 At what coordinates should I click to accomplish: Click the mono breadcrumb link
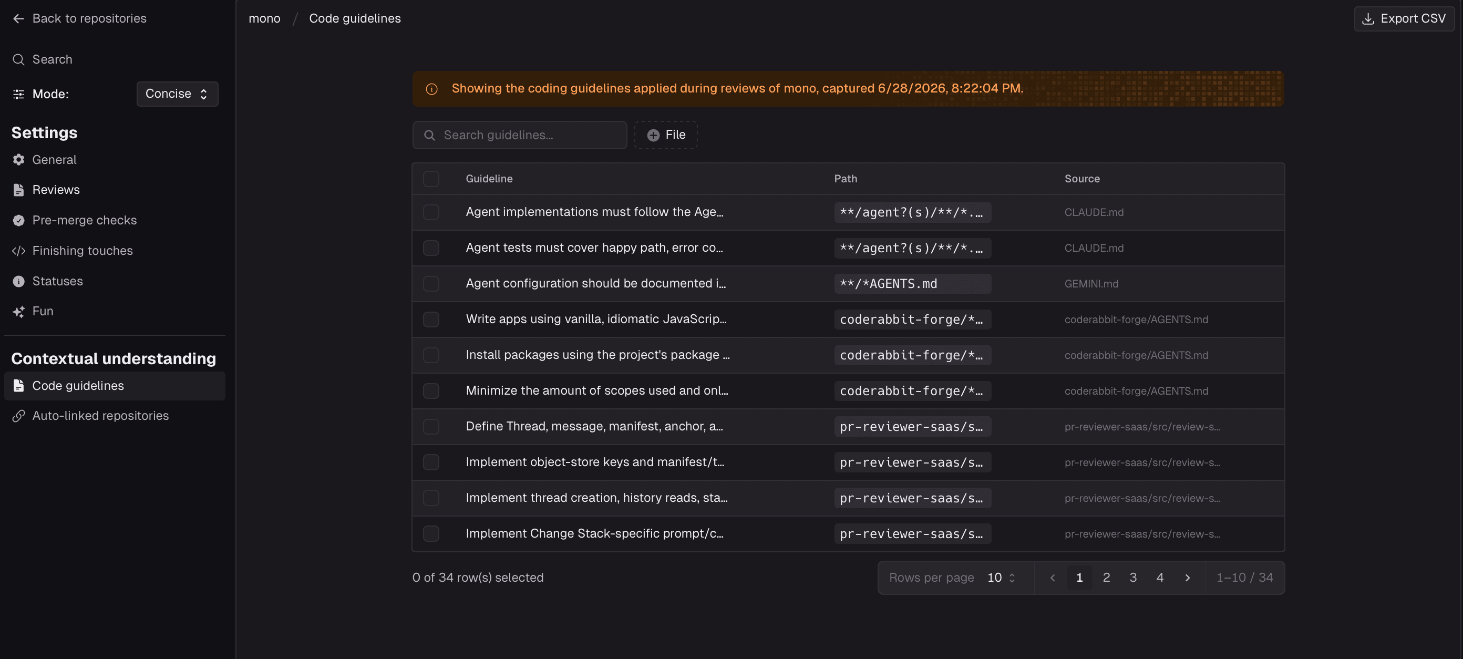coord(265,19)
